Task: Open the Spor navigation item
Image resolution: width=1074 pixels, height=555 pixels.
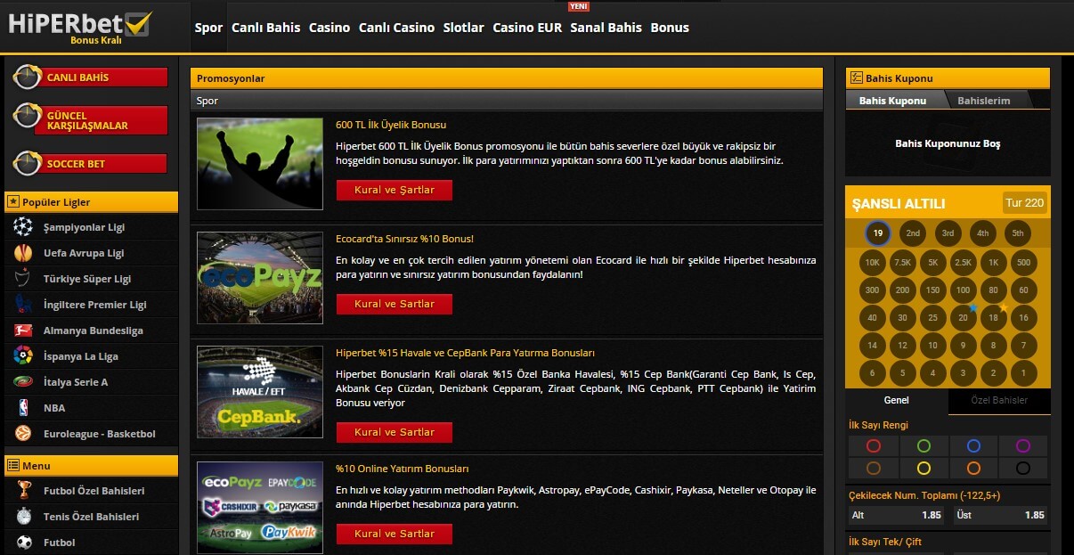Action: 208,28
